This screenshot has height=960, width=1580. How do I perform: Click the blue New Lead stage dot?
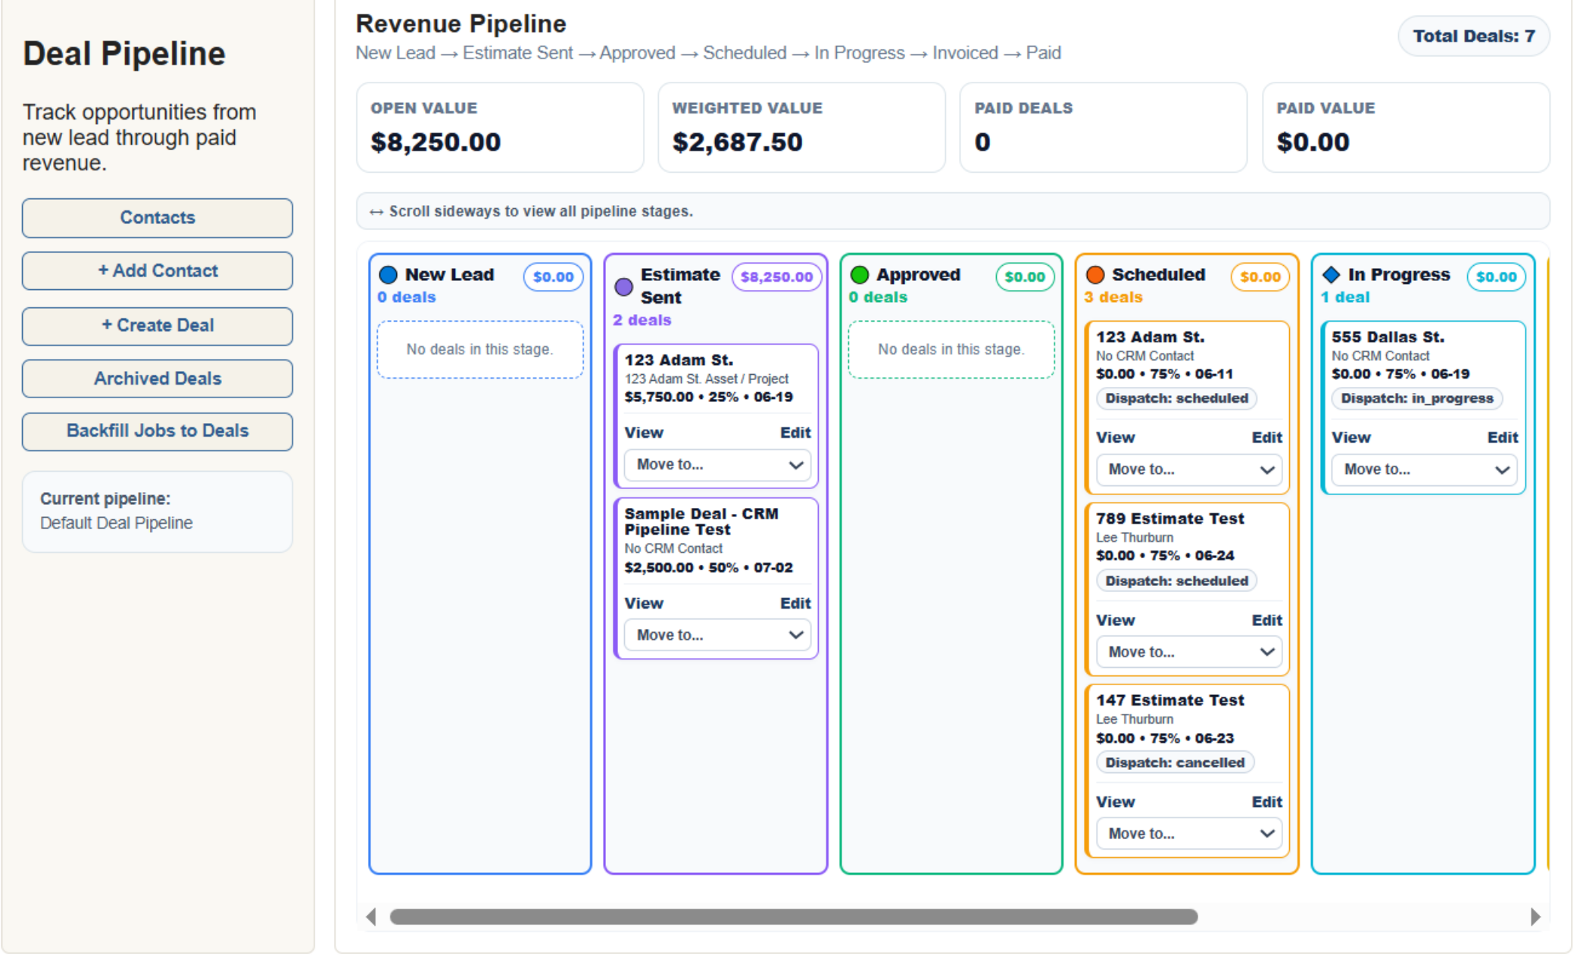[x=388, y=275]
